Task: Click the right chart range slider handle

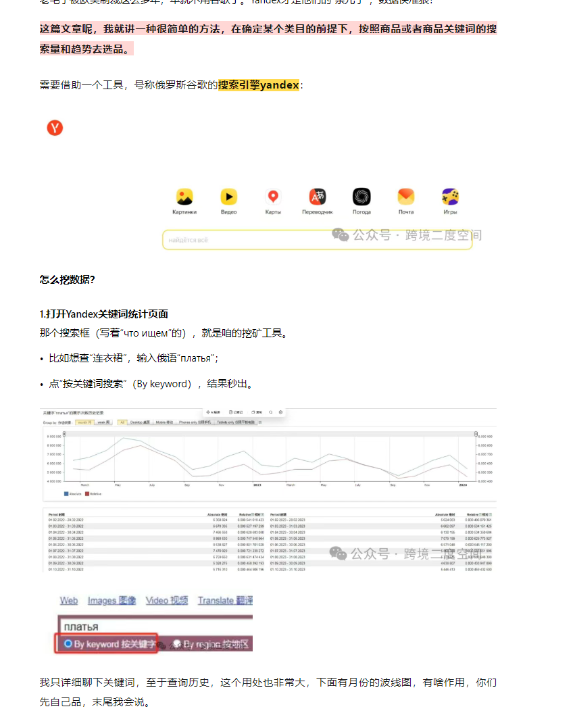Action: click(476, 434)
